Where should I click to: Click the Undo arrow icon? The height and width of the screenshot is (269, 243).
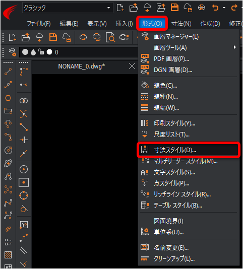coord(215,8)
